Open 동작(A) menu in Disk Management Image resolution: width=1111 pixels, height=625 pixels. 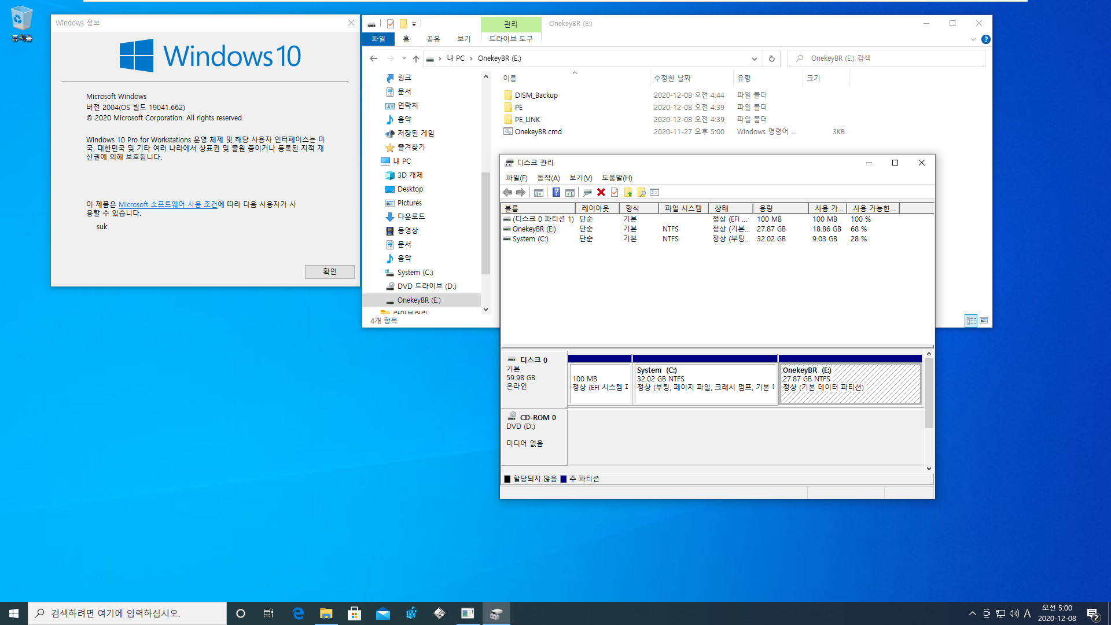point(548,178)
